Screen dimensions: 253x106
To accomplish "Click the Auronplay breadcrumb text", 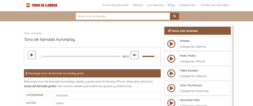I will point(36,33).
